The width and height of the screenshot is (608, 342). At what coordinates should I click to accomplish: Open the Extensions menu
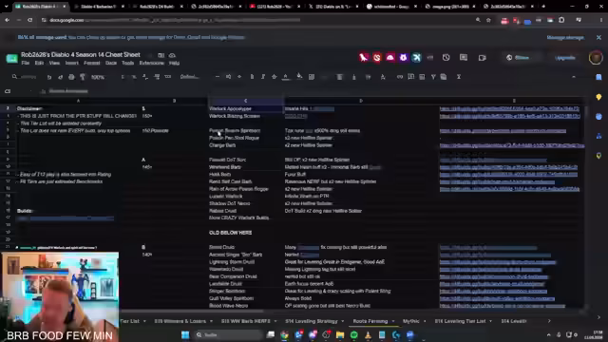[152, 63]
